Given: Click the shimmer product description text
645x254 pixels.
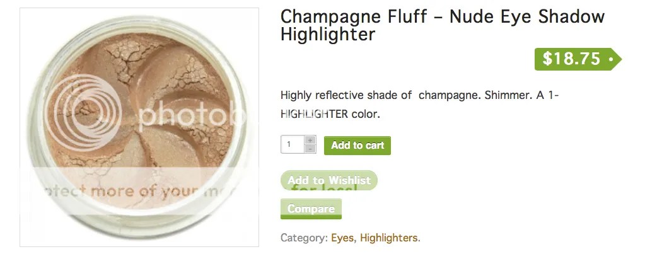Looking at the screenshot, I should click(419, 105).
